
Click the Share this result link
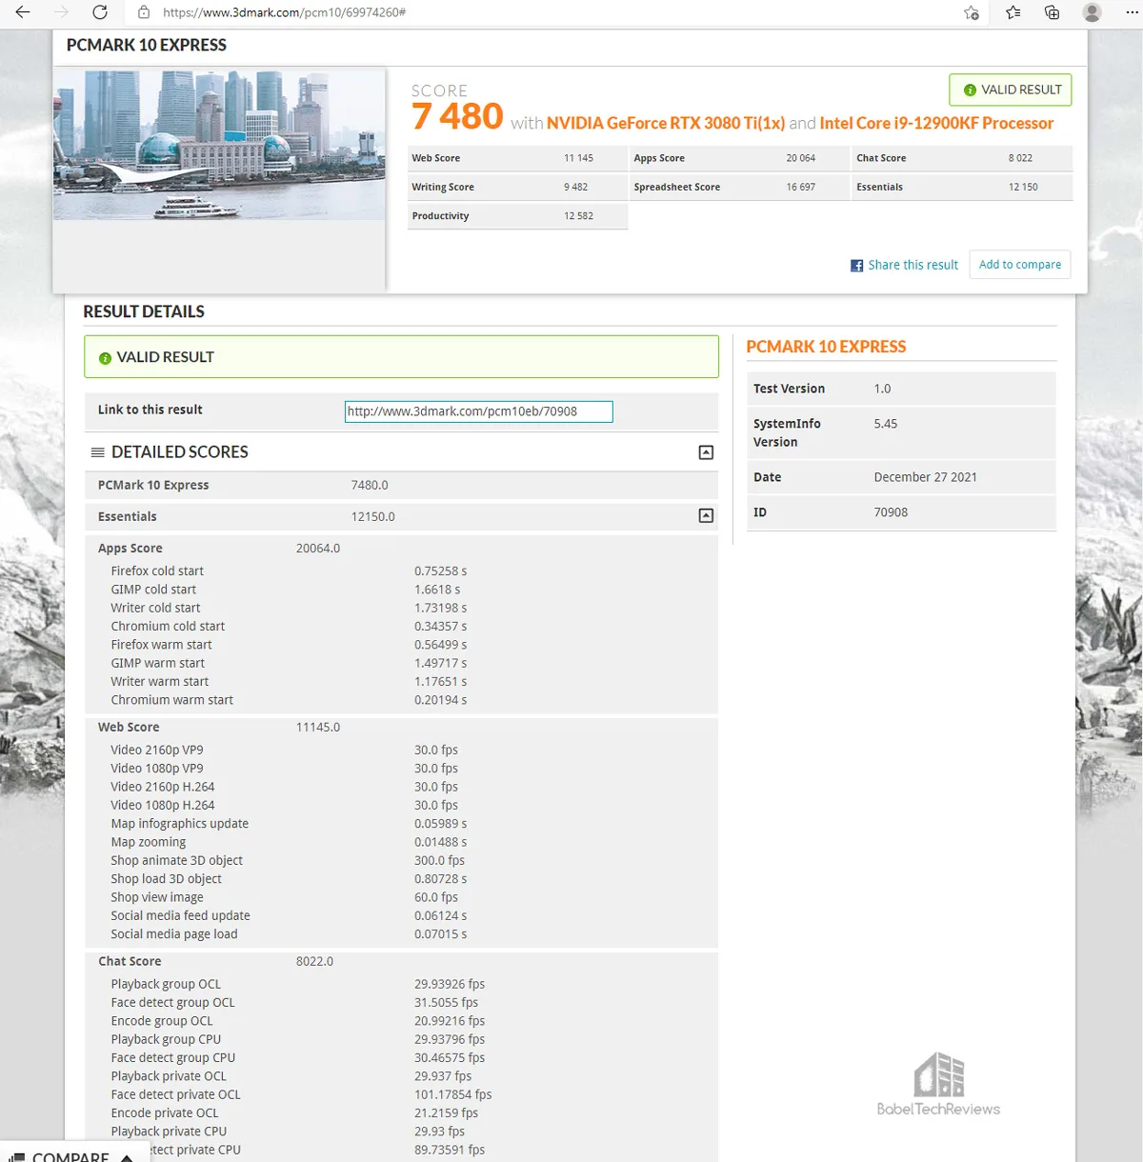(912, 265)
